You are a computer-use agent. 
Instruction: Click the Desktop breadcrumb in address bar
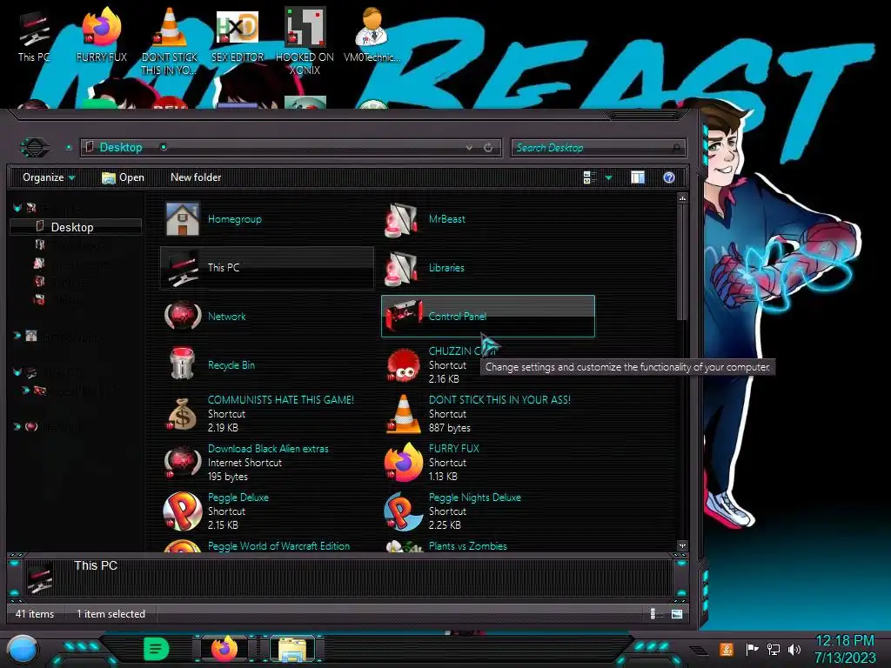tap(120, 148)
